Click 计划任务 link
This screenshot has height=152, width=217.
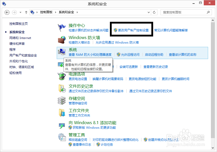click(x=107, y=145)
